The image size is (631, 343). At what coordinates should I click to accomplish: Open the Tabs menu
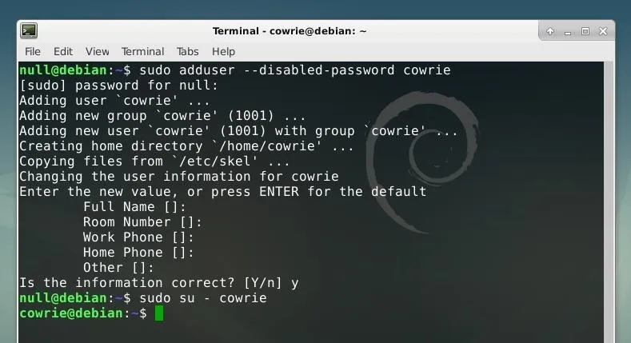click(187, 52)
